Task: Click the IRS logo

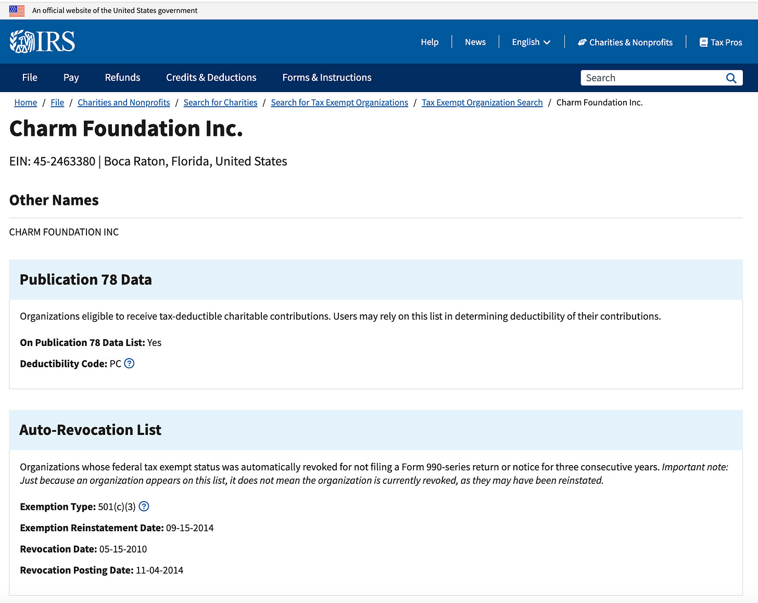Action: pyautogui.click(x=42, y=42)
